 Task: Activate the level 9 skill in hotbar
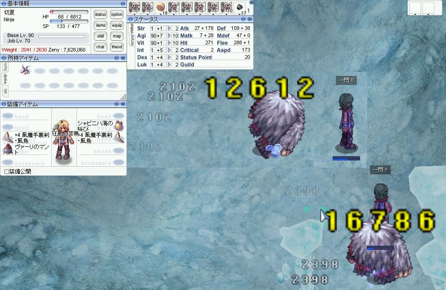click(187, 7)
